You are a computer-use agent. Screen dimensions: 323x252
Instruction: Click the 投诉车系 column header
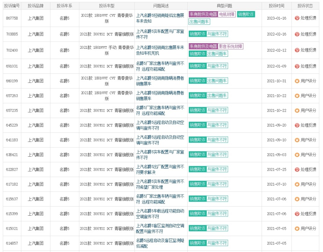64,6
